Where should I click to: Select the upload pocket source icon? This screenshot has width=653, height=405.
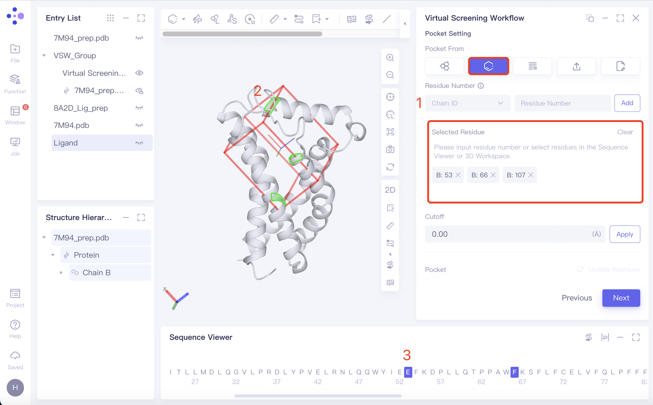(577, 66)
